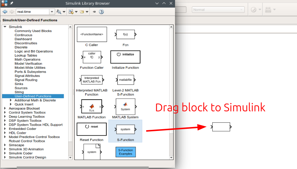Click the open folder icon

tap(82, 12)
